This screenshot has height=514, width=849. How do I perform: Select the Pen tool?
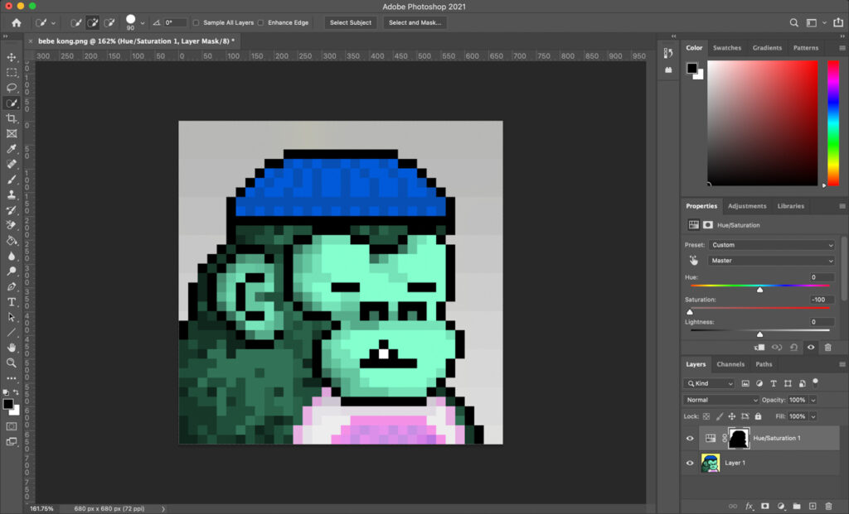12,286
